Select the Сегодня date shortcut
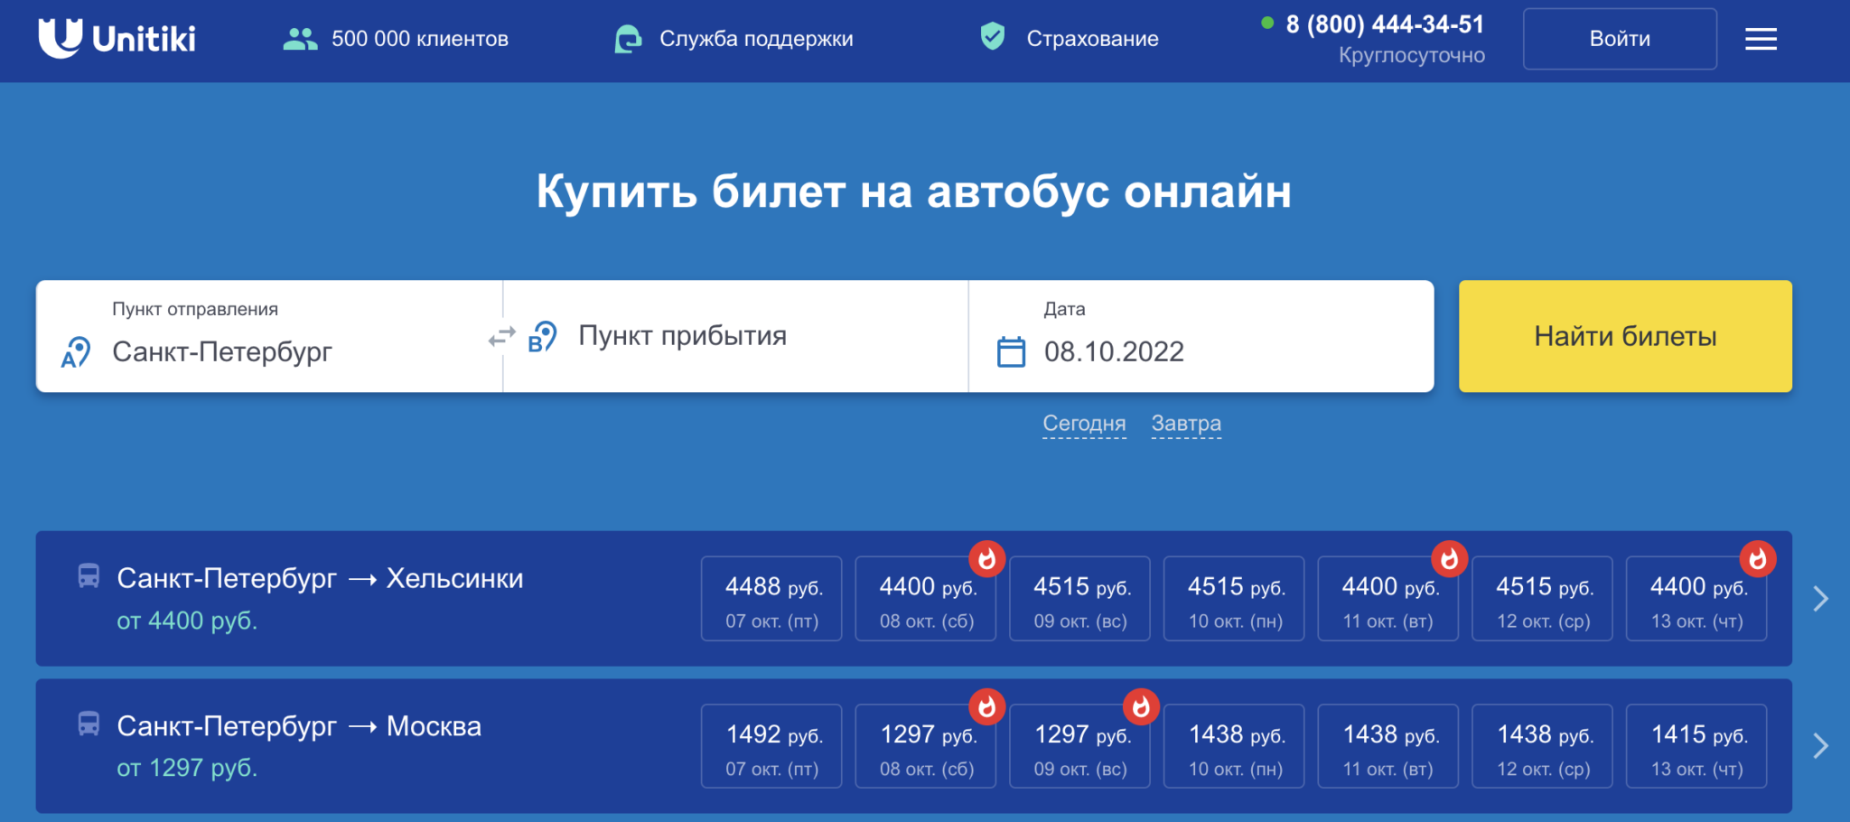 coord(1084,423)
